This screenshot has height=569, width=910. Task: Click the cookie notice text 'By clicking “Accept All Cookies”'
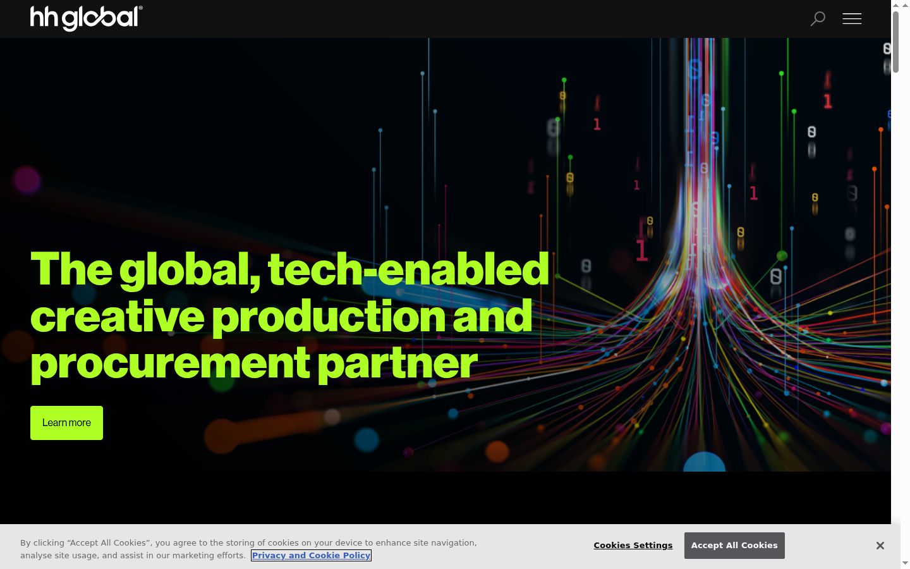coord(85,543)
